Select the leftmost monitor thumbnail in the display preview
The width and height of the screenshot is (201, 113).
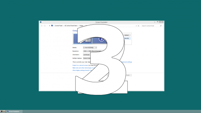click(83, 39)
